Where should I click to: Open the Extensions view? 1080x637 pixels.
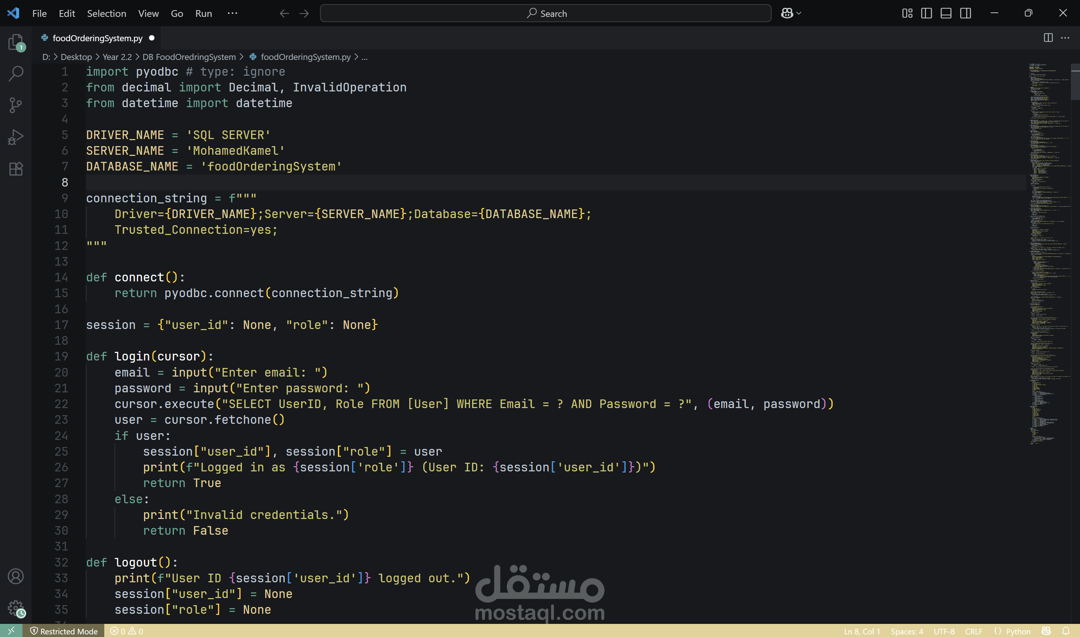tap(16, 169)
